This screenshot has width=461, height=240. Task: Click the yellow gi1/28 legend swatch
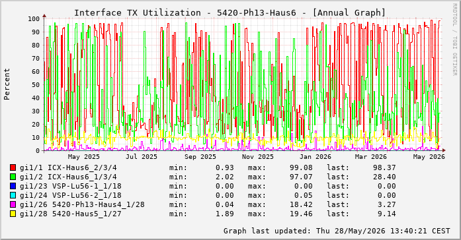[13, 214]
